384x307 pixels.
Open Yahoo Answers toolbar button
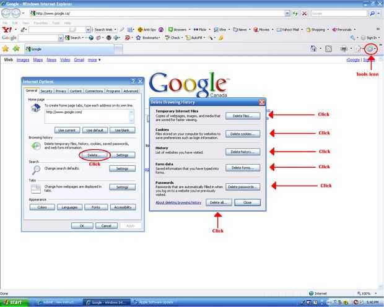tap(178, 30)
